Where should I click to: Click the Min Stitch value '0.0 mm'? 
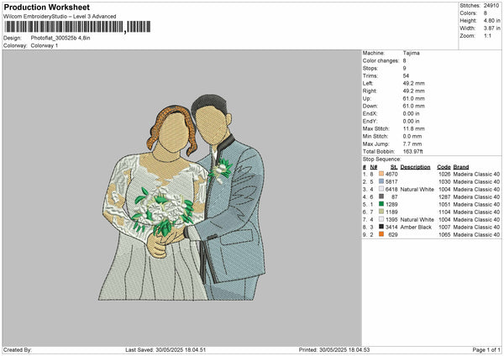[x=412, y=136]
